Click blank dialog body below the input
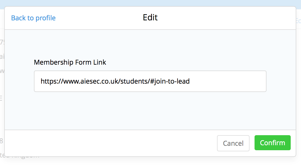Screen dimensions: 301x165 [150, 111]
